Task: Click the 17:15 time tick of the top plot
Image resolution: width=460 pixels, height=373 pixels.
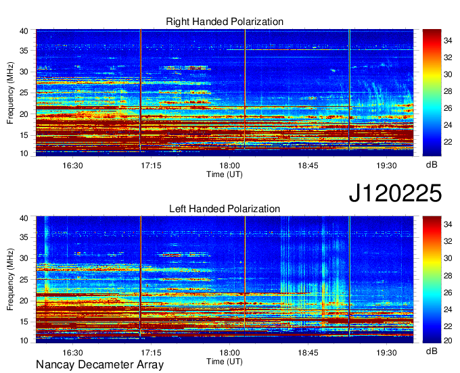Action: pos(151,166)
